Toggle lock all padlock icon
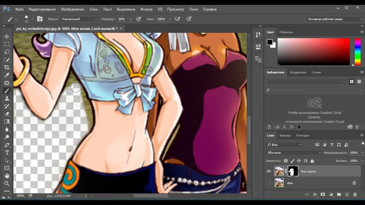The height and width of the screenshot is (205, 365). [312, 161]
